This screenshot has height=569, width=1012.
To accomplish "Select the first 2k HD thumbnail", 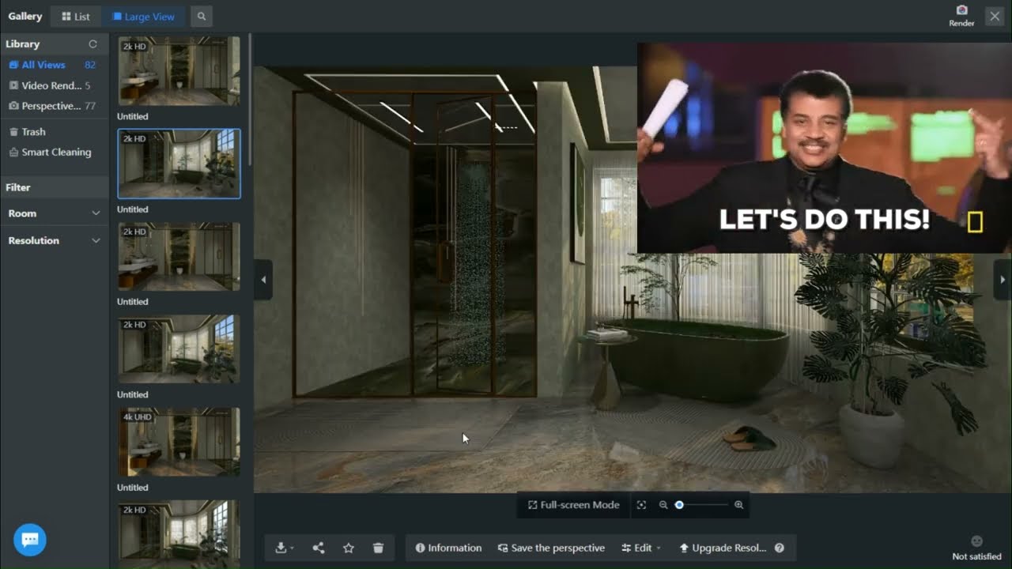I will coord(179,71).
